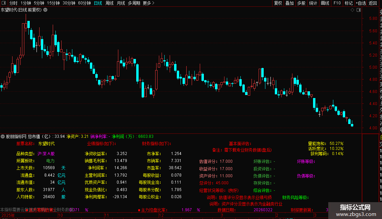Viewport: 382px width, 219px height.
Task: Open dropdown beside 东望时代(日线,前复权) title
Action: pyautogui.click(x=45, y=10)
